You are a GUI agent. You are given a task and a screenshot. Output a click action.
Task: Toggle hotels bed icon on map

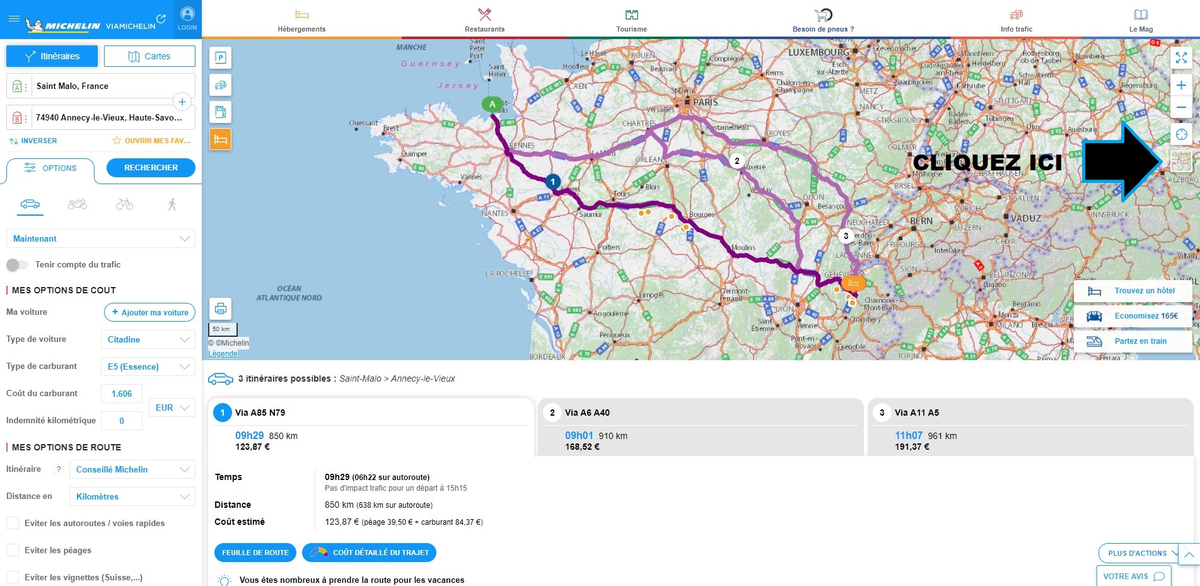[x=221, y=139]
